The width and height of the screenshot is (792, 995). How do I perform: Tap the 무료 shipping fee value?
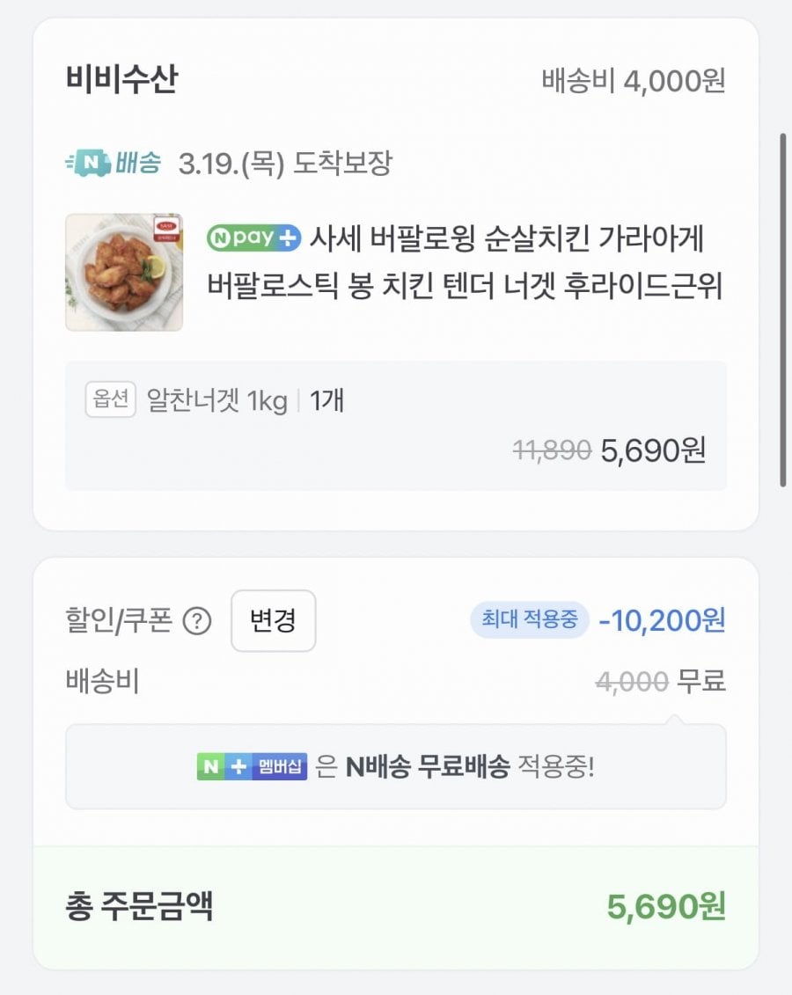coord(701,681)
